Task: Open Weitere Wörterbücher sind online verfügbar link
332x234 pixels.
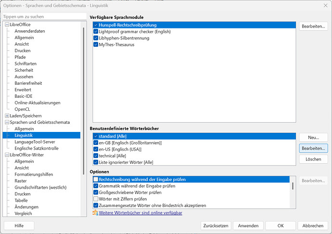Action: tap(140, 212)
